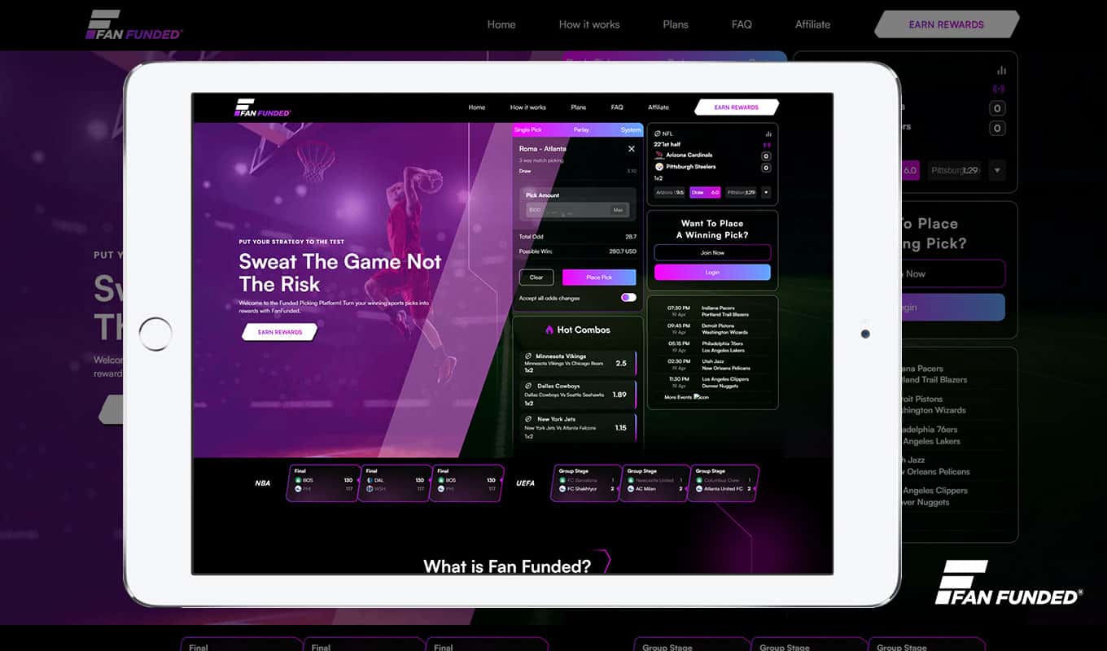Click the Pittsburgh Steelers team logo
The height and width of the screenshot is (651, 1107).
(x=659, y=167)
